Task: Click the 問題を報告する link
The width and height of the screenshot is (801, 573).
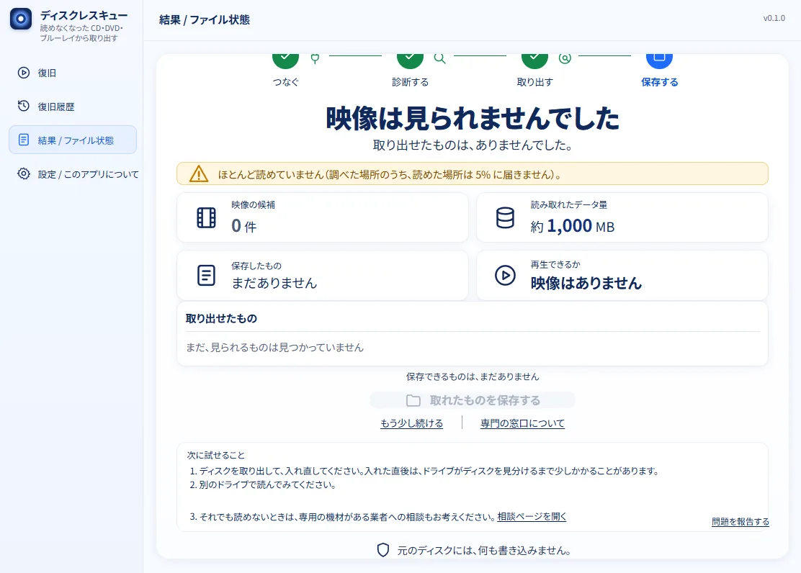Action: [740, 521]
